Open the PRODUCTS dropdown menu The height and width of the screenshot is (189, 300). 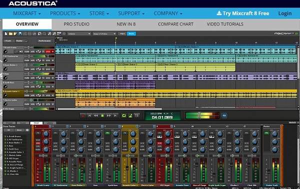point(65,13)
